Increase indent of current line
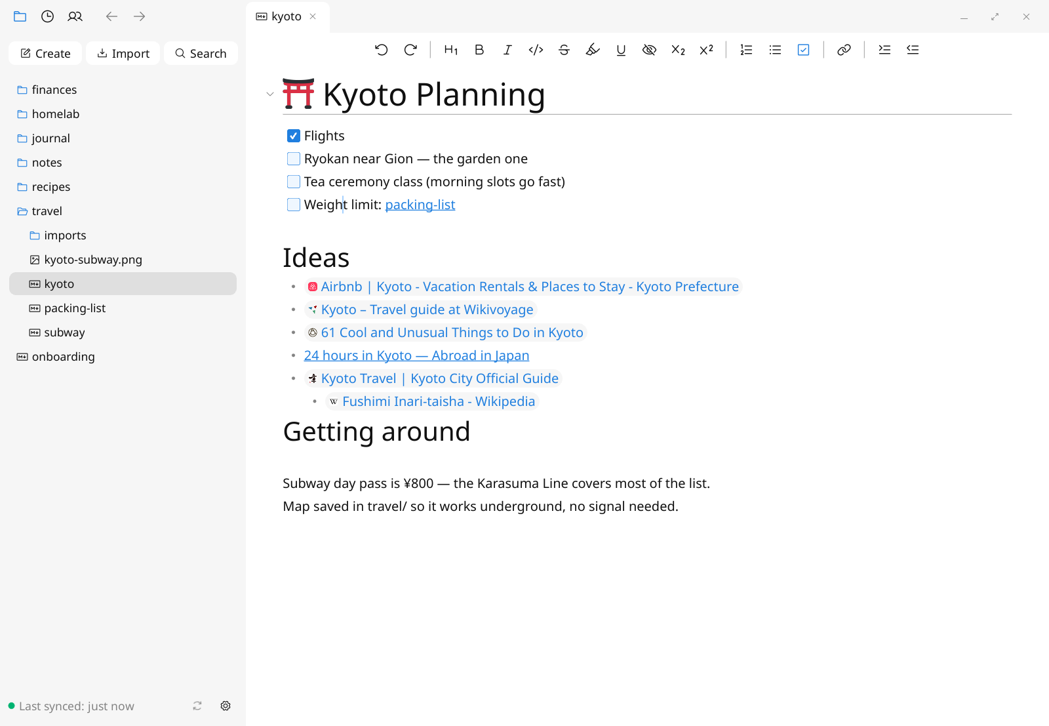1049x726 pixels. pyautogui.click(x=884, y=50)
